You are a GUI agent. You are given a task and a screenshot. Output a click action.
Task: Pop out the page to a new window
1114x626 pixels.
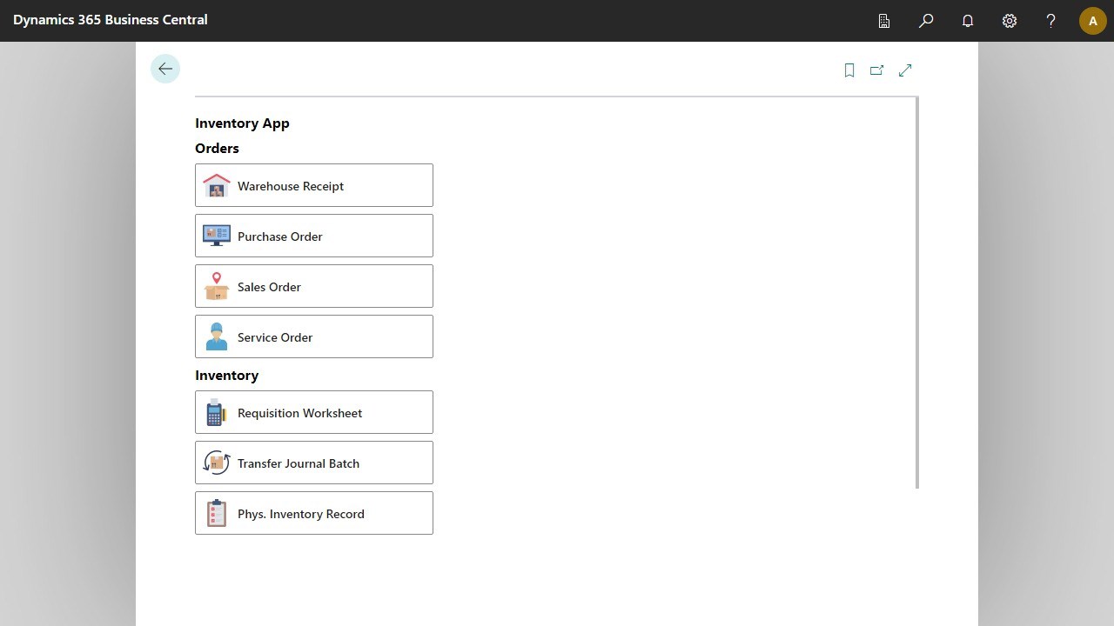876,70
